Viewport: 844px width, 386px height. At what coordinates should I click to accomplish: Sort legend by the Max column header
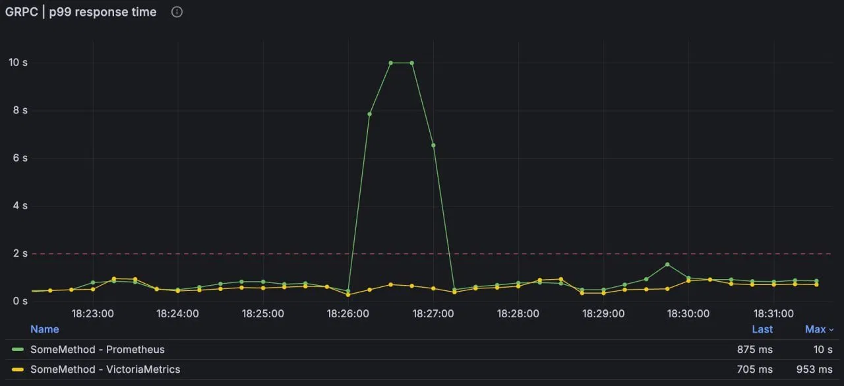[x=819, y=329]
